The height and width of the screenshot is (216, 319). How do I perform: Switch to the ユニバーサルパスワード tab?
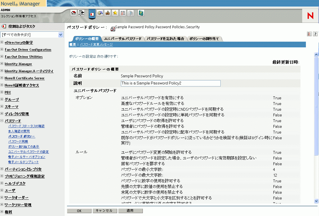tap(123, 39)
